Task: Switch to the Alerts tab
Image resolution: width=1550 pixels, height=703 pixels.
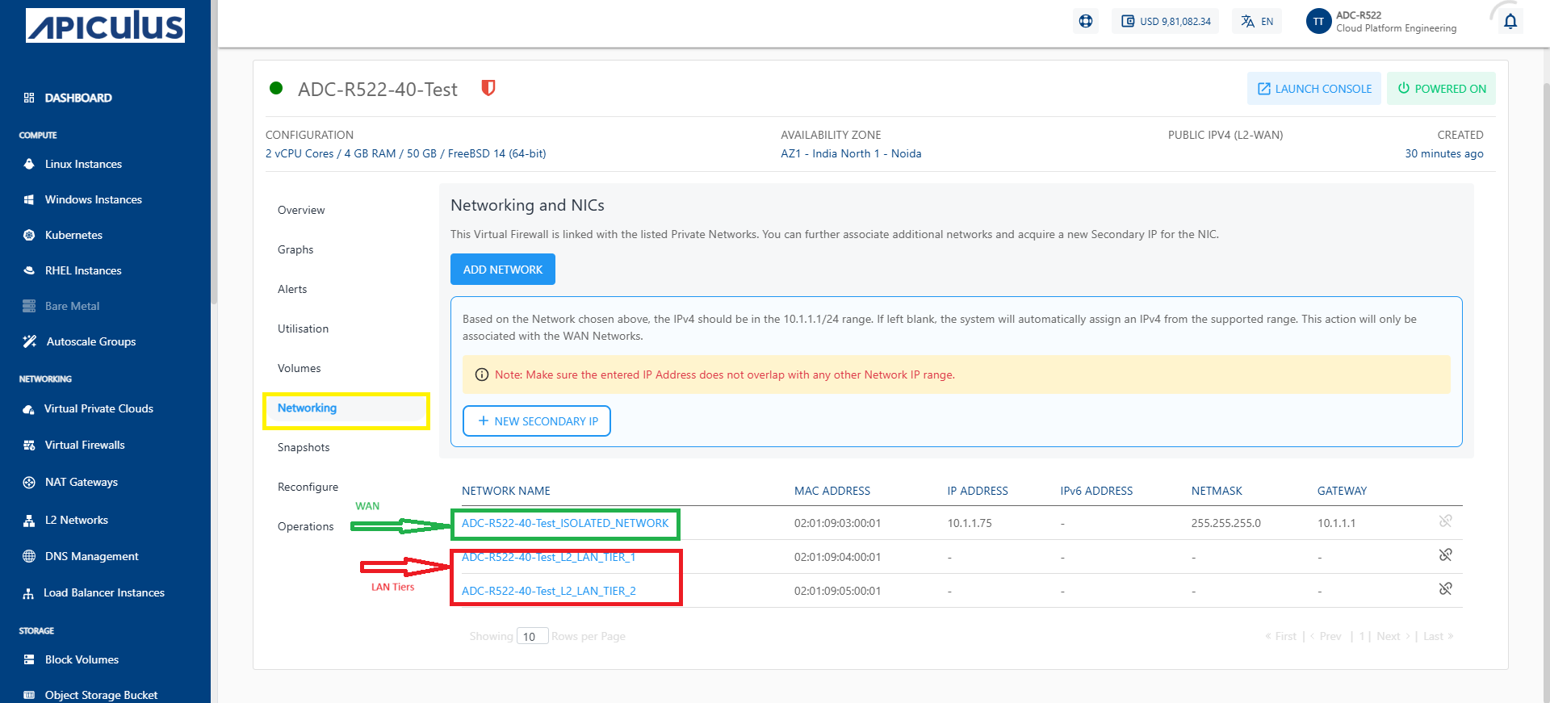Action: coord(292,289)
